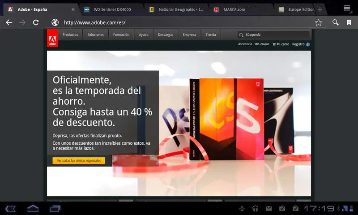The height and width of the screenshot is (215, 358).
Task: Bookmark this page with the star icon
Action: pos(318,22)
